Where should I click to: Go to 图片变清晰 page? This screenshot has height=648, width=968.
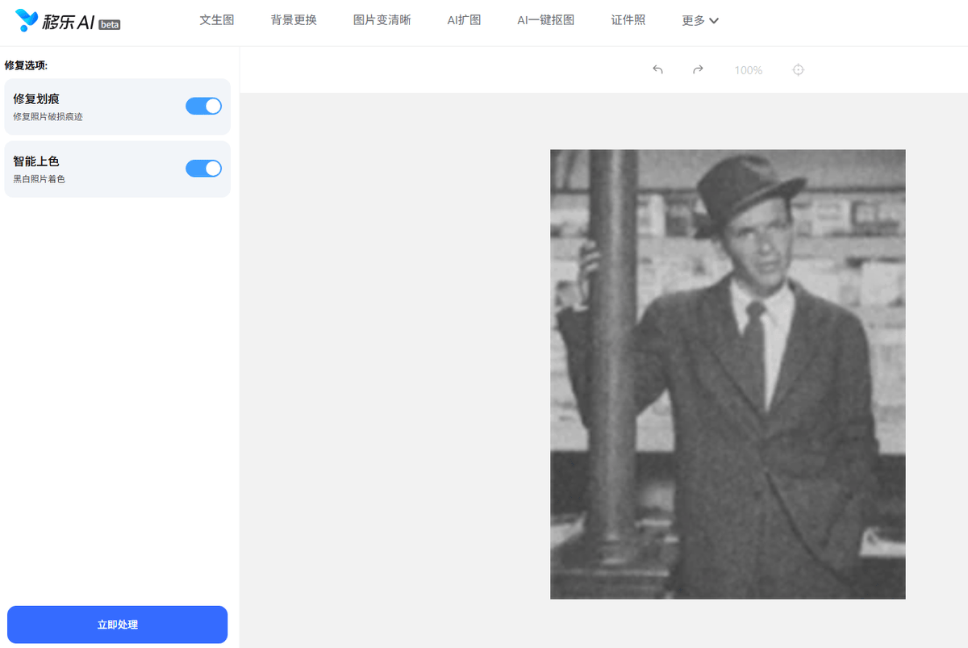[x=382, y=20]
